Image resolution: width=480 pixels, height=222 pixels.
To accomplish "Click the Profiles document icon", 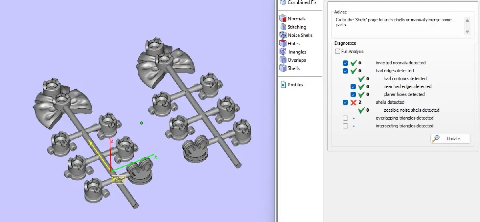I will tap(283, 85).
